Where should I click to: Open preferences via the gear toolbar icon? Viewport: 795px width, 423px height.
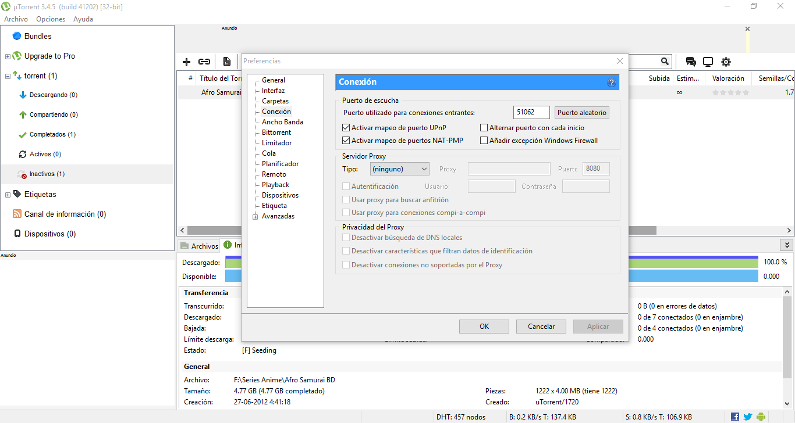(726, 62)
